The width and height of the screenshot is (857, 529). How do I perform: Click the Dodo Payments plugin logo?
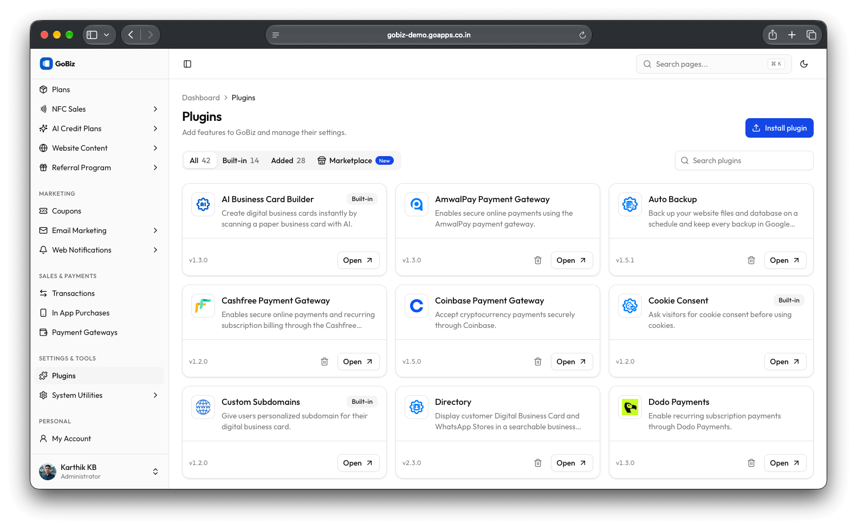630,407
